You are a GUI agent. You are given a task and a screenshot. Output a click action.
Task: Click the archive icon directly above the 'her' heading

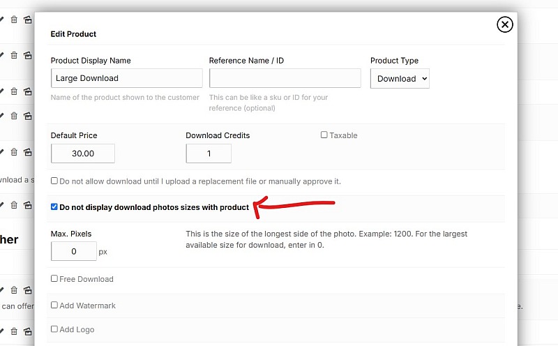click(28, 205)
